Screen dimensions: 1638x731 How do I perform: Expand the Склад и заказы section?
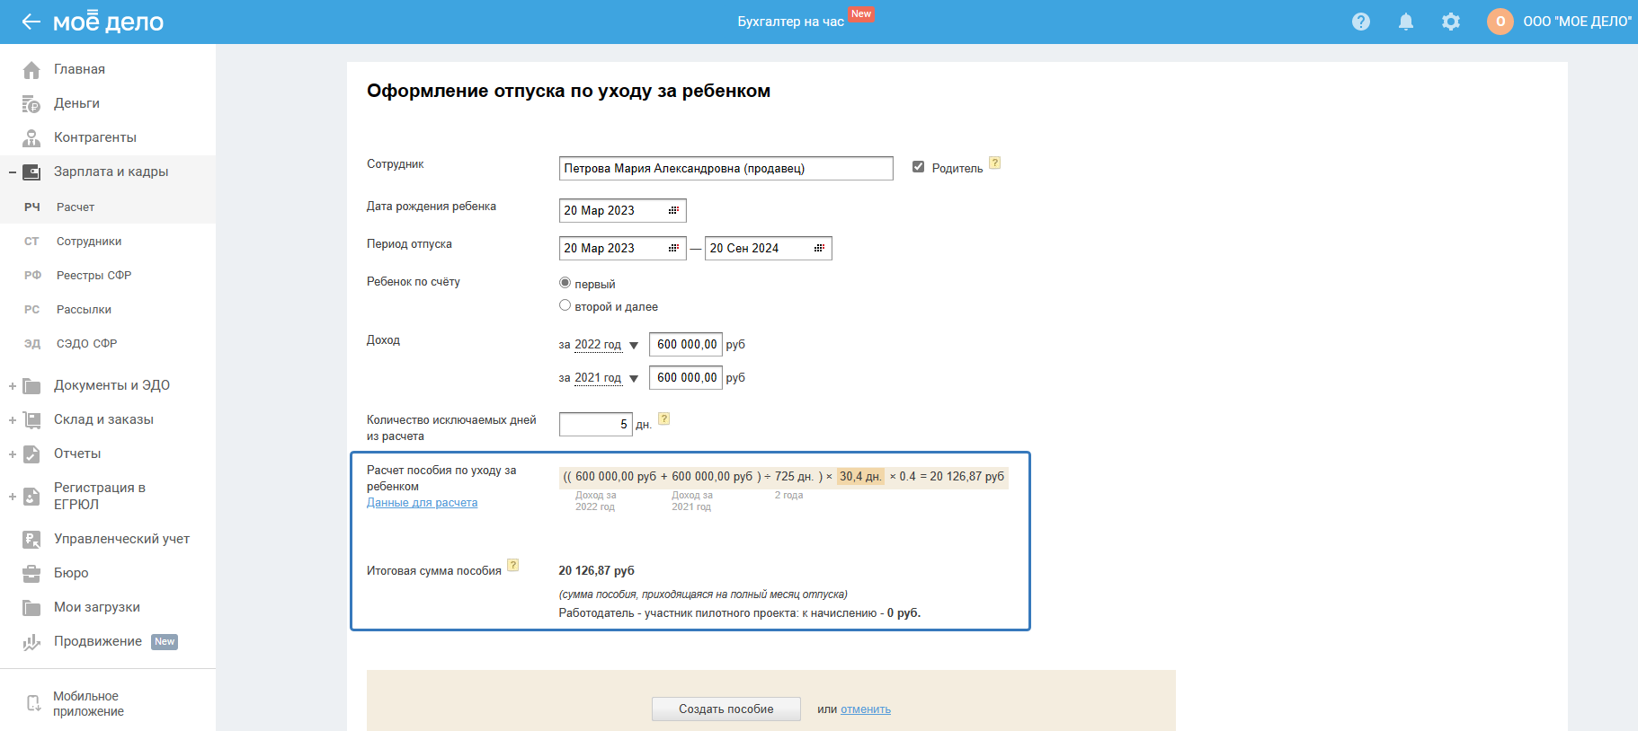(13, 419)
